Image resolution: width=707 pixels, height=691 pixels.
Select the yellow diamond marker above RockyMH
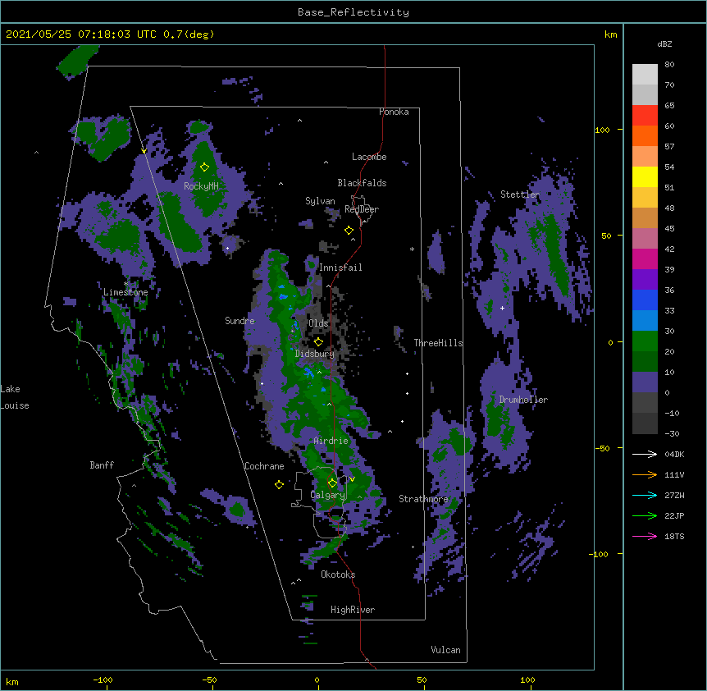point(204,167)
